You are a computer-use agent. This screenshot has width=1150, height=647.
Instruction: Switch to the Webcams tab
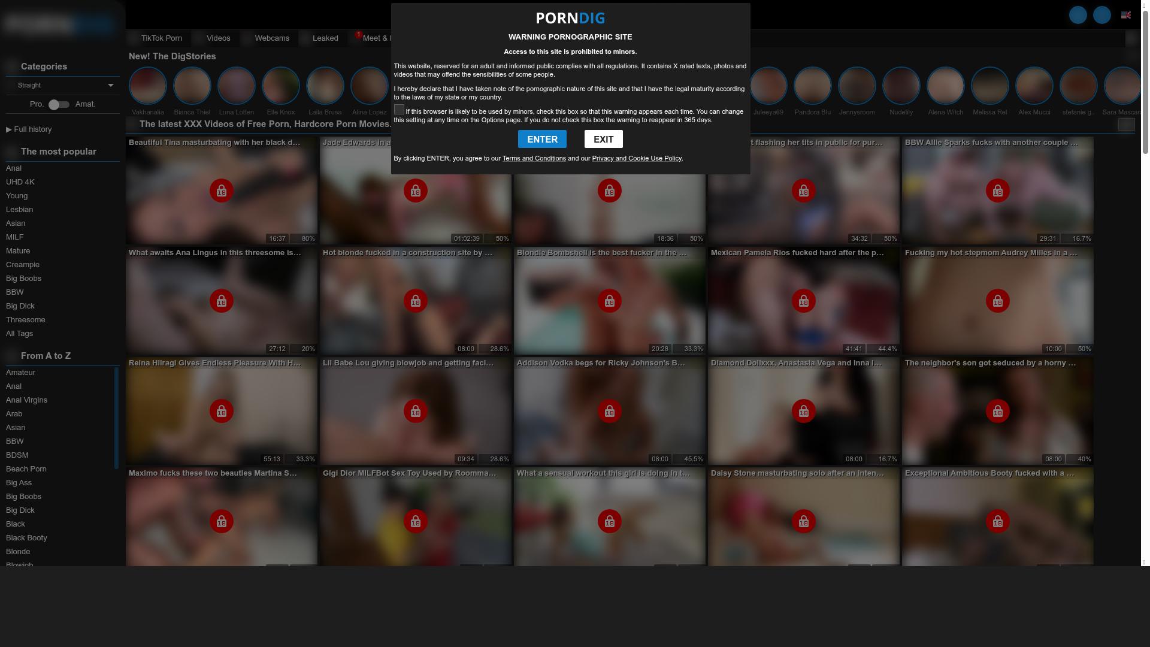[x=271, y=38]
